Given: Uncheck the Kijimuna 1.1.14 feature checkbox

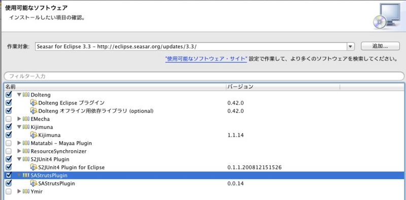Looking at the screenshot, I should (x=9, y=135).
